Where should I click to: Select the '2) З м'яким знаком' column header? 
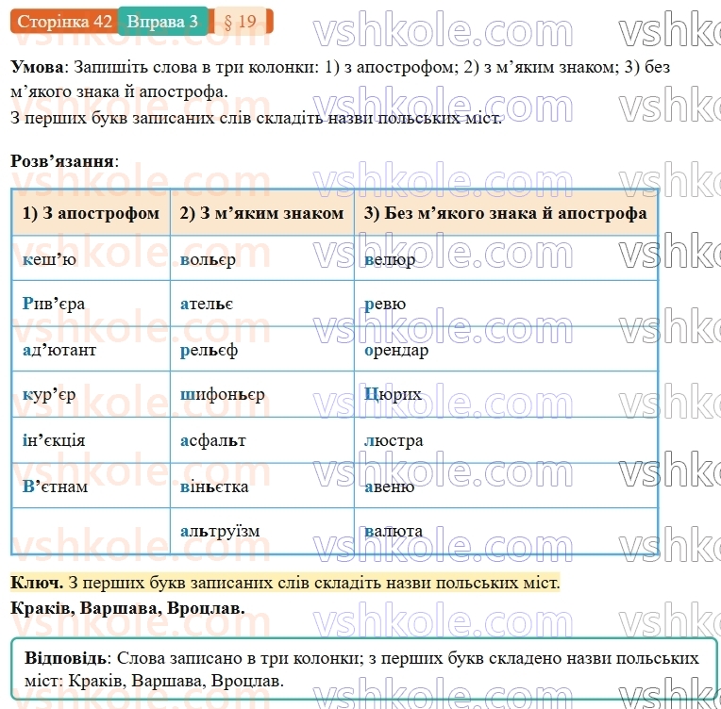pos(261,213)
